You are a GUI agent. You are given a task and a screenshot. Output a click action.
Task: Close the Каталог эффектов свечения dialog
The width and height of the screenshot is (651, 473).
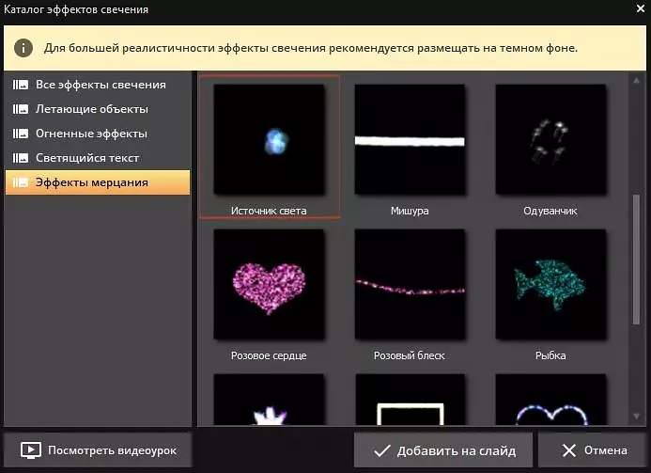tap(641, 8)
